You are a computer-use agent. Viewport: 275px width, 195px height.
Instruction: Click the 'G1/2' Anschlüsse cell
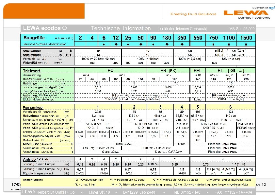[181, 144]
